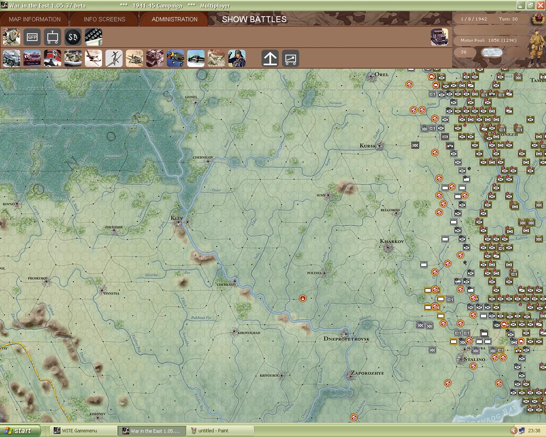Click the dark transport plane icon
546x437 pixels.
coord(196,58)
